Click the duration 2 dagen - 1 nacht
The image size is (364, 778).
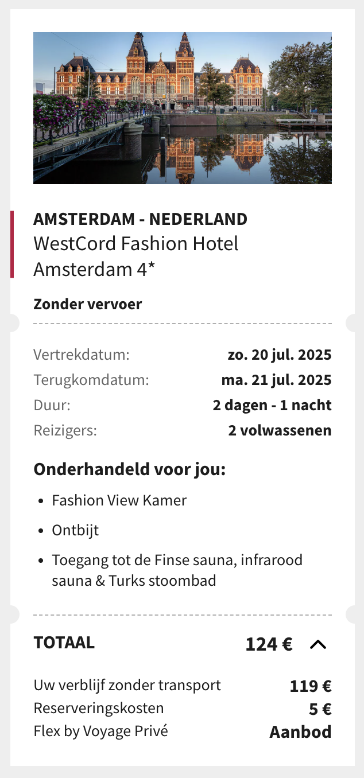tap(272, 405)
